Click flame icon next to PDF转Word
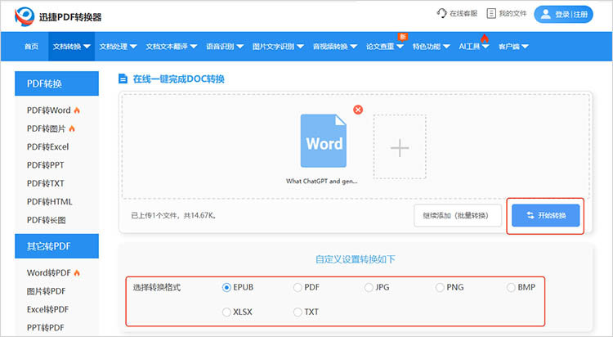 (x=77, y=110)
